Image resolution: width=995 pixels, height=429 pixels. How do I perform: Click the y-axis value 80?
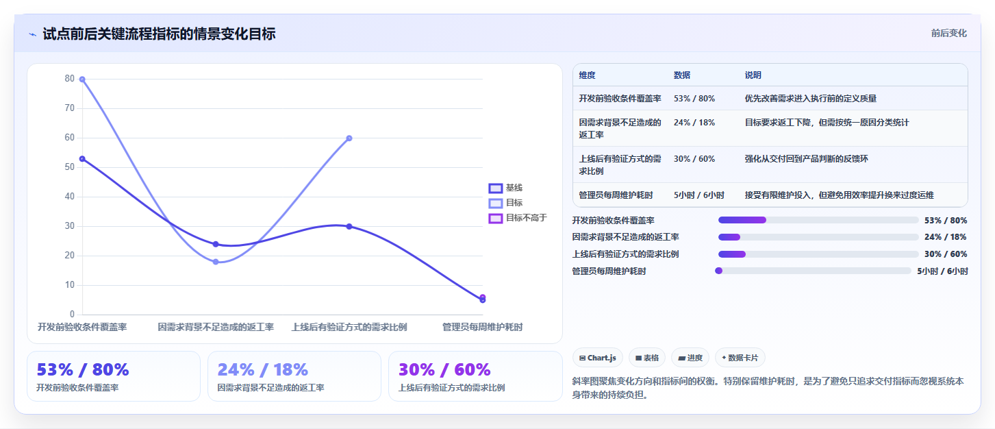click(69, 79)
